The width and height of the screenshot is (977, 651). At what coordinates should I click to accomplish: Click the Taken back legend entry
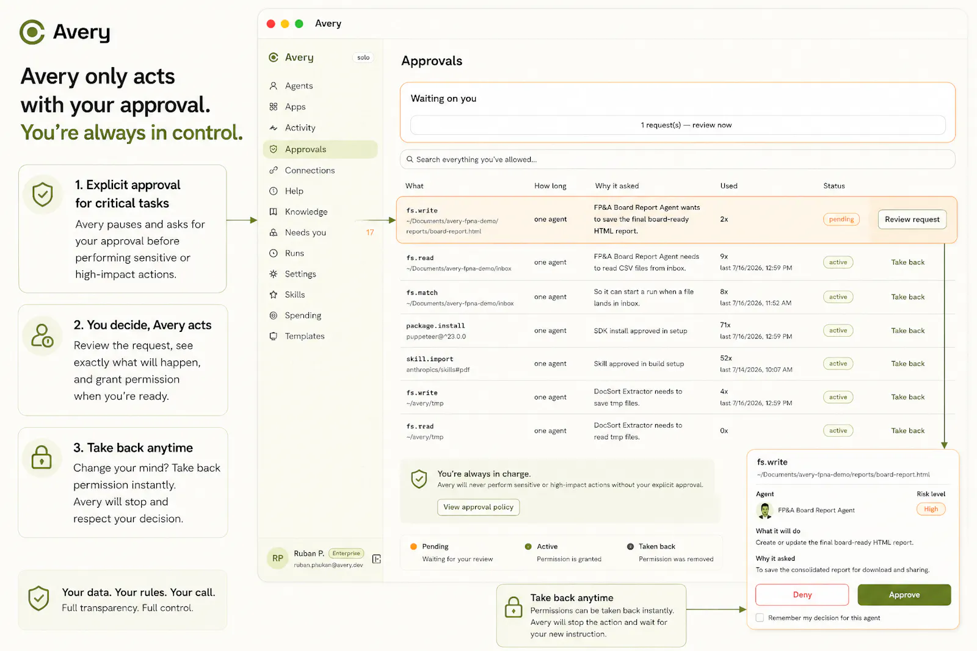[670, 553]
